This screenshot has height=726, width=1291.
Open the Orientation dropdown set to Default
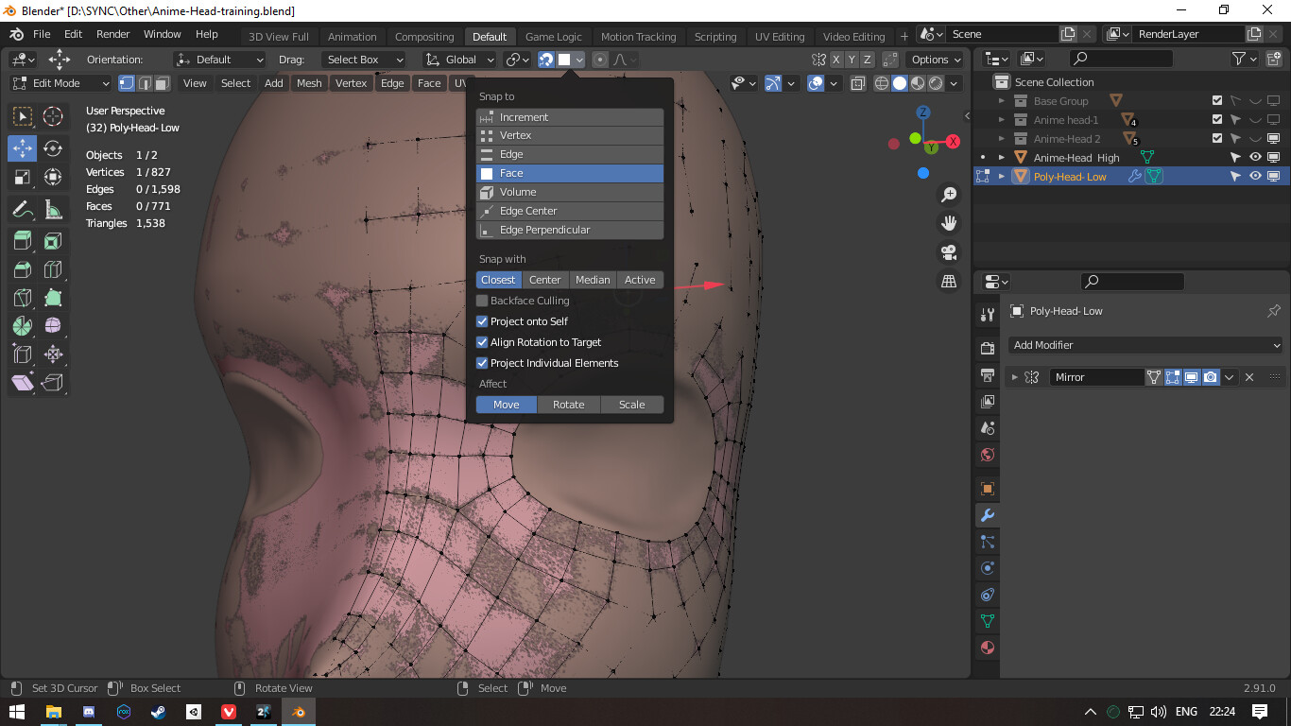[219, 59]
